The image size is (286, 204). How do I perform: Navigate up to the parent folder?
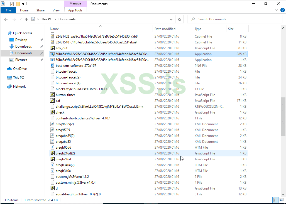click(26, 19)
